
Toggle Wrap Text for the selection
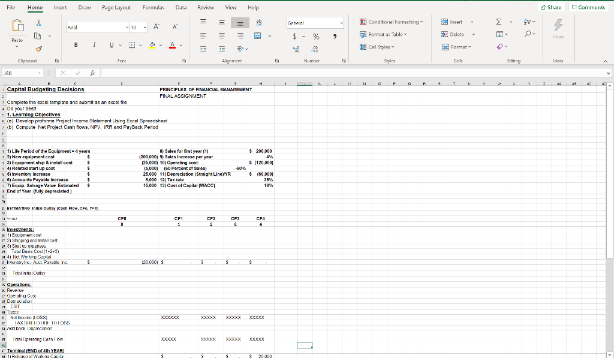coord(260,23)
